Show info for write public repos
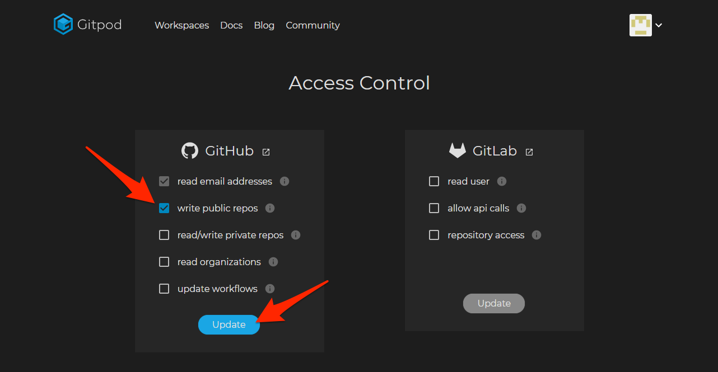This screenshot has width=718, height=372. pyautogui.click(x=270, y=208)
